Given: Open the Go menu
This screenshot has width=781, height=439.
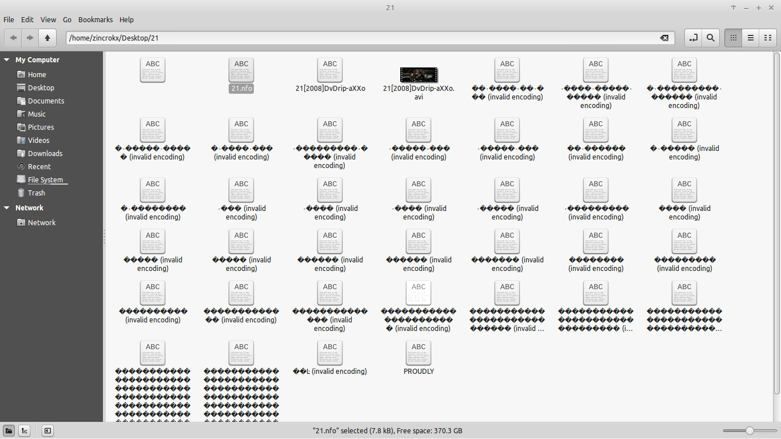Looking at the screenshot, I should (x=67, y=19).
